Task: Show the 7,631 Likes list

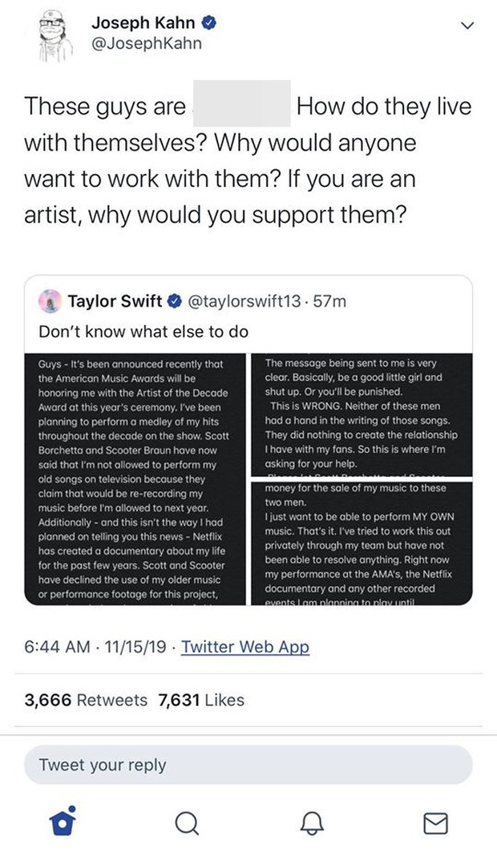Action: point(201,700)
